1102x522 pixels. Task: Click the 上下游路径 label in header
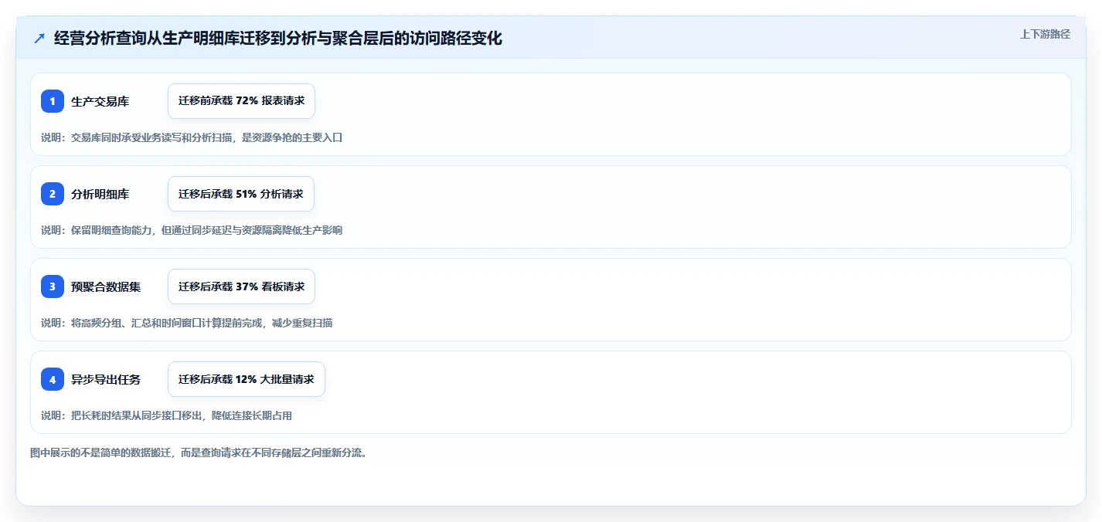1045,34
